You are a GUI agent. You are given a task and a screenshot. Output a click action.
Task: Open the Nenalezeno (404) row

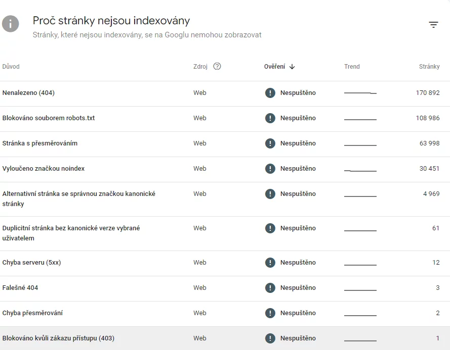pyautogui.click(x=225, y=93)
